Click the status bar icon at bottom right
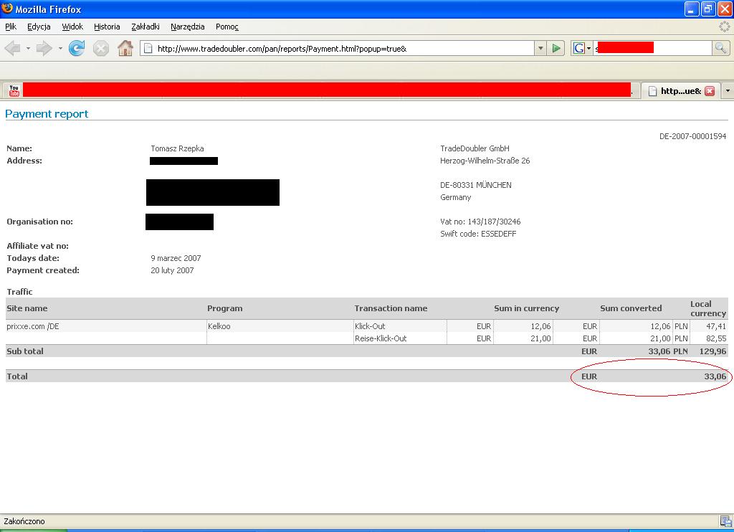The image size is (734, 532). (x=725, y=521)
